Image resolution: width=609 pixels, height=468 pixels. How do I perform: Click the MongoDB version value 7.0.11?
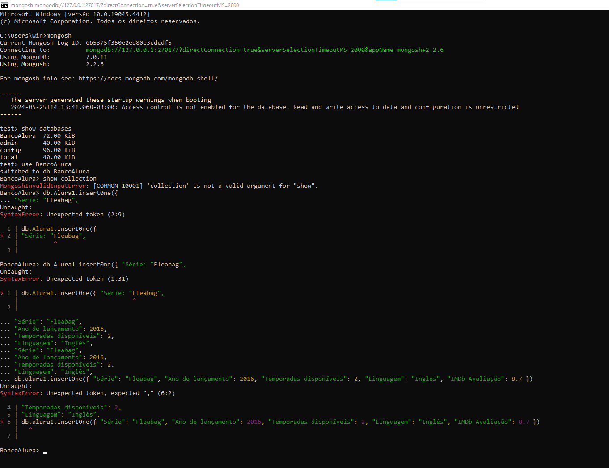pyautogui.click(x=97, y=57)
